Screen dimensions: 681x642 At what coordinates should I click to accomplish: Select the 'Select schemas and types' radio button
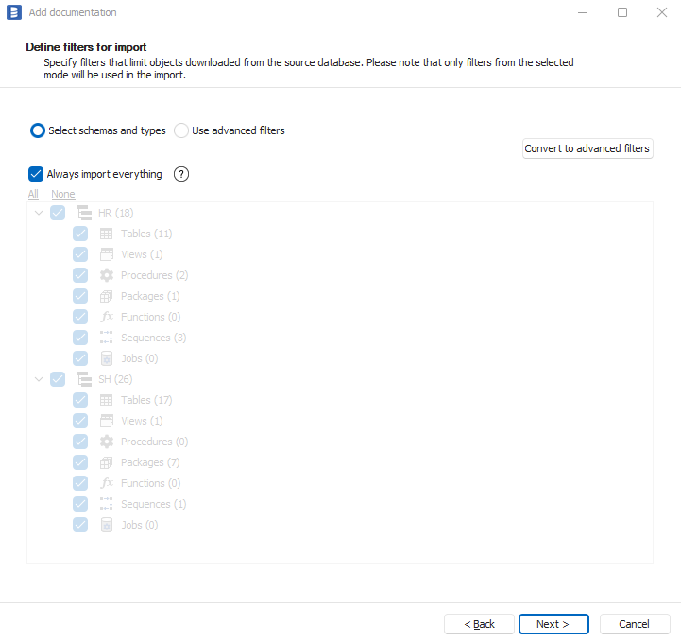38,130
